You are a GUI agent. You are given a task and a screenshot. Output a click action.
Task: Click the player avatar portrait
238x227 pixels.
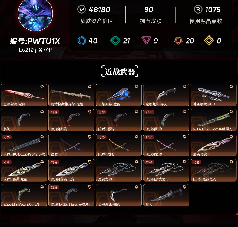pyautogui.click(x=35, y=14)
